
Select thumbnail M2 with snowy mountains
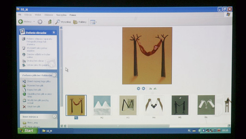point(102,105)
